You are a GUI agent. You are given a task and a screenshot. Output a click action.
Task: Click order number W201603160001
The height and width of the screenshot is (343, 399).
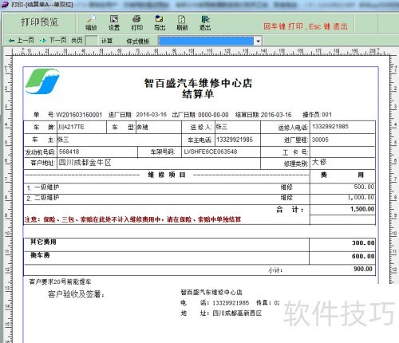(x=79, y=115)
